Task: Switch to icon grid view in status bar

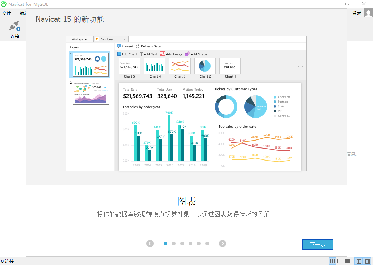Action: (332, 261)
